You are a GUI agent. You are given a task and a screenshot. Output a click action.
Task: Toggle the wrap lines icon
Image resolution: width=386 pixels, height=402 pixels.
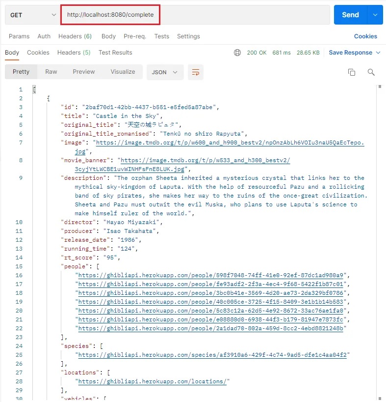196,72
